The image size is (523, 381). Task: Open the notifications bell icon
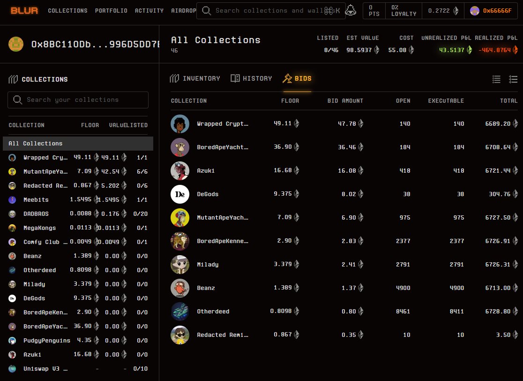click(350, 10)
